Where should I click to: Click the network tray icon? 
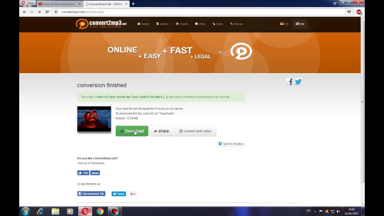click(332, 211)
